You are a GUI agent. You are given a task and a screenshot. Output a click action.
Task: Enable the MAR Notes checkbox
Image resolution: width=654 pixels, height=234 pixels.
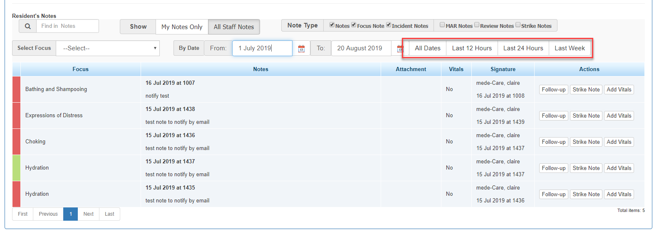click(442, 25)
